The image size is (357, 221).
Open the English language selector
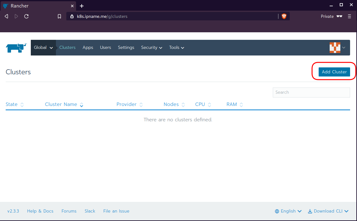point(288,211)
